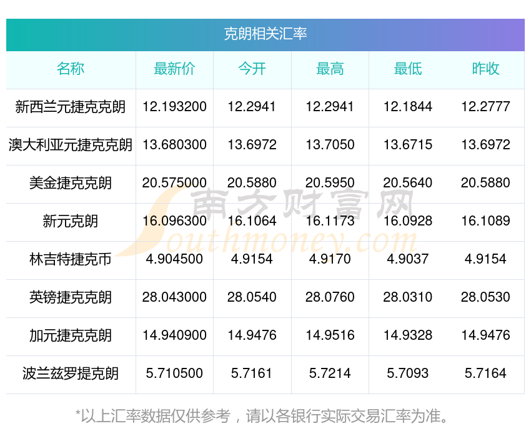
Task: Open the 波兰兹罗提克朗 row name
Action: coord(71,374)
